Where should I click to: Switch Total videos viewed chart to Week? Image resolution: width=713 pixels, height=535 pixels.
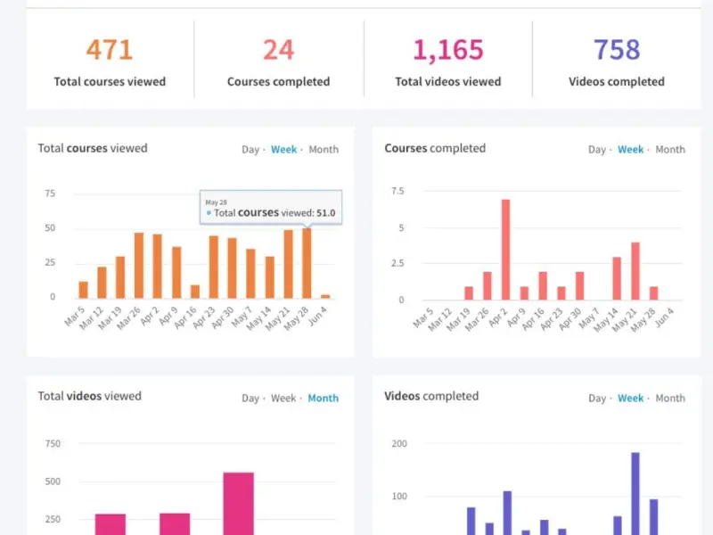coord(283,399)
